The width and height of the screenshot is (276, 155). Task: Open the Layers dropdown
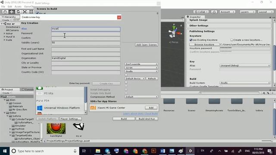pos(248,12)
